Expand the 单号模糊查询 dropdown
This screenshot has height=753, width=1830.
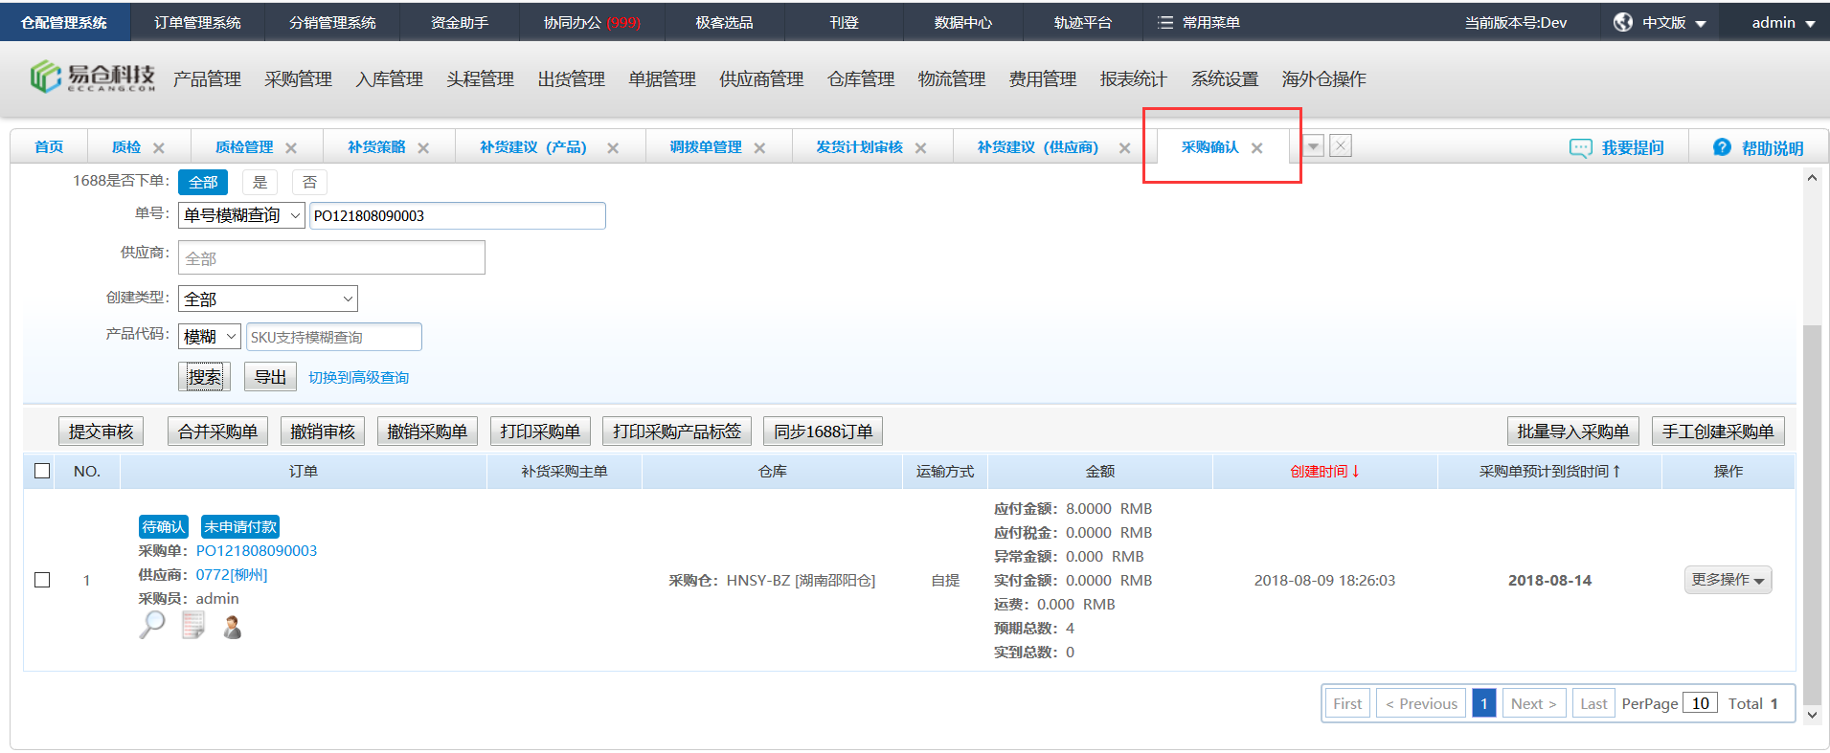tap(241, 215)
